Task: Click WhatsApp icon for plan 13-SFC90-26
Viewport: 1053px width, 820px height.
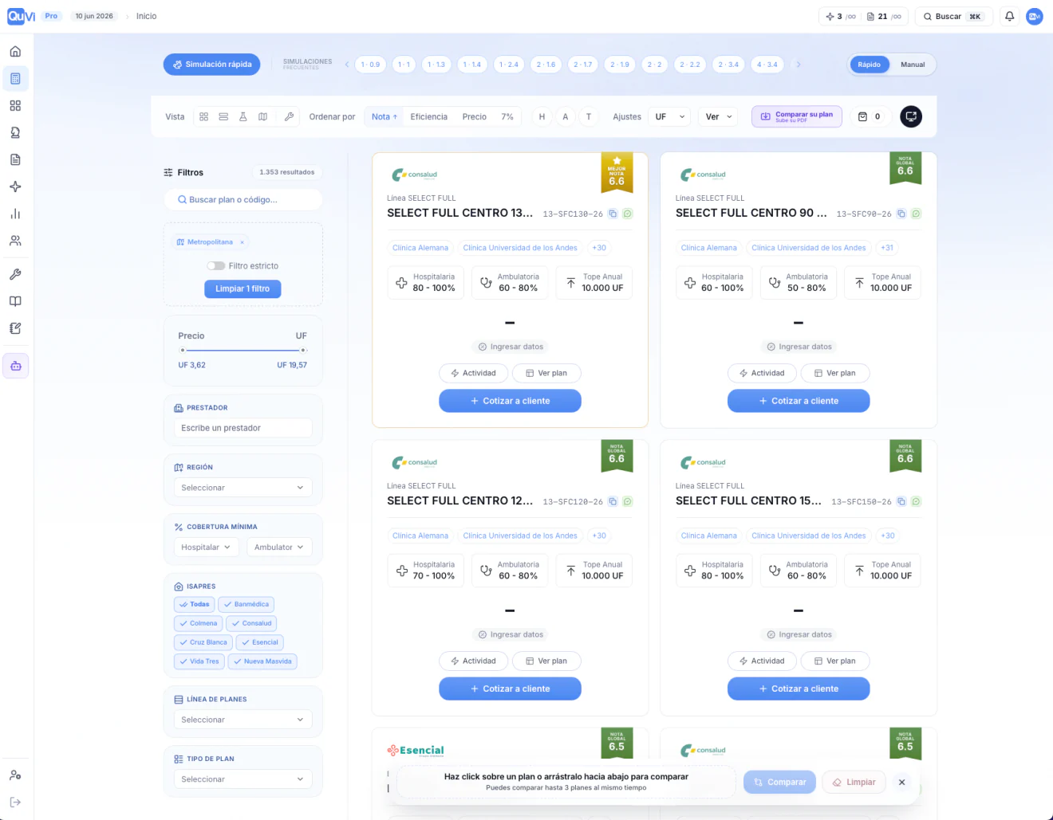Action: (x=916, y=214)
